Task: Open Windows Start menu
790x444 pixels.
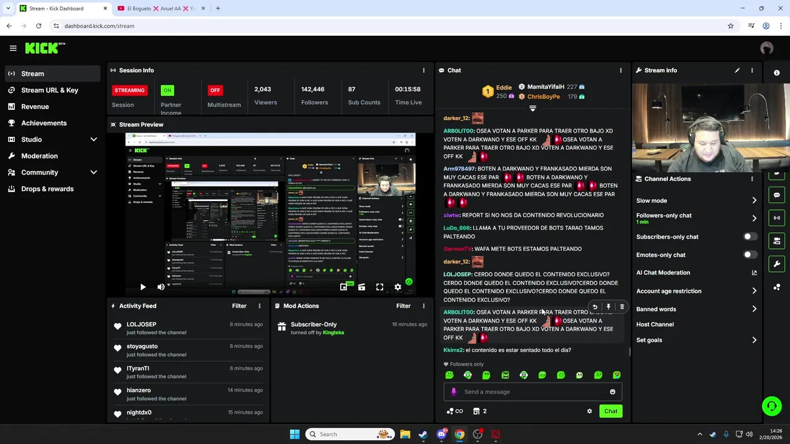Action: click(294, 434)
